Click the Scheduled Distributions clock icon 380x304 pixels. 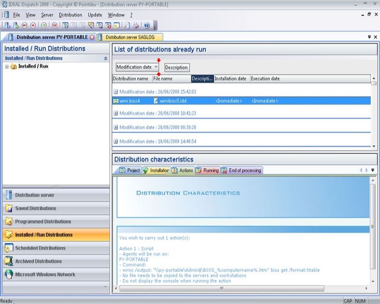[8, 248]
